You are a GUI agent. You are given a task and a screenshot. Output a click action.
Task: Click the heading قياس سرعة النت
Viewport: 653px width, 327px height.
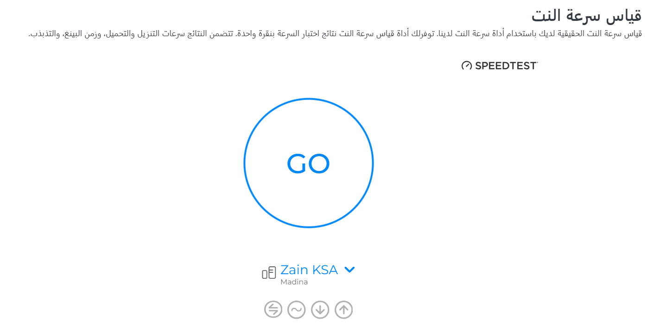coord(586,15)
